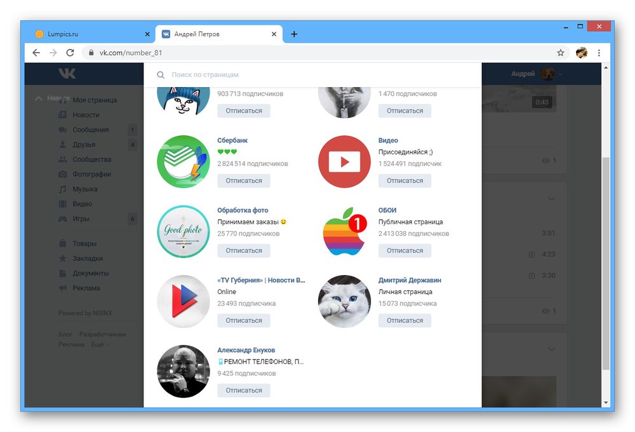The height and width of the screenshot is (432, 635).
Task: Click the search magnifier icon
Action: point(161,75)
